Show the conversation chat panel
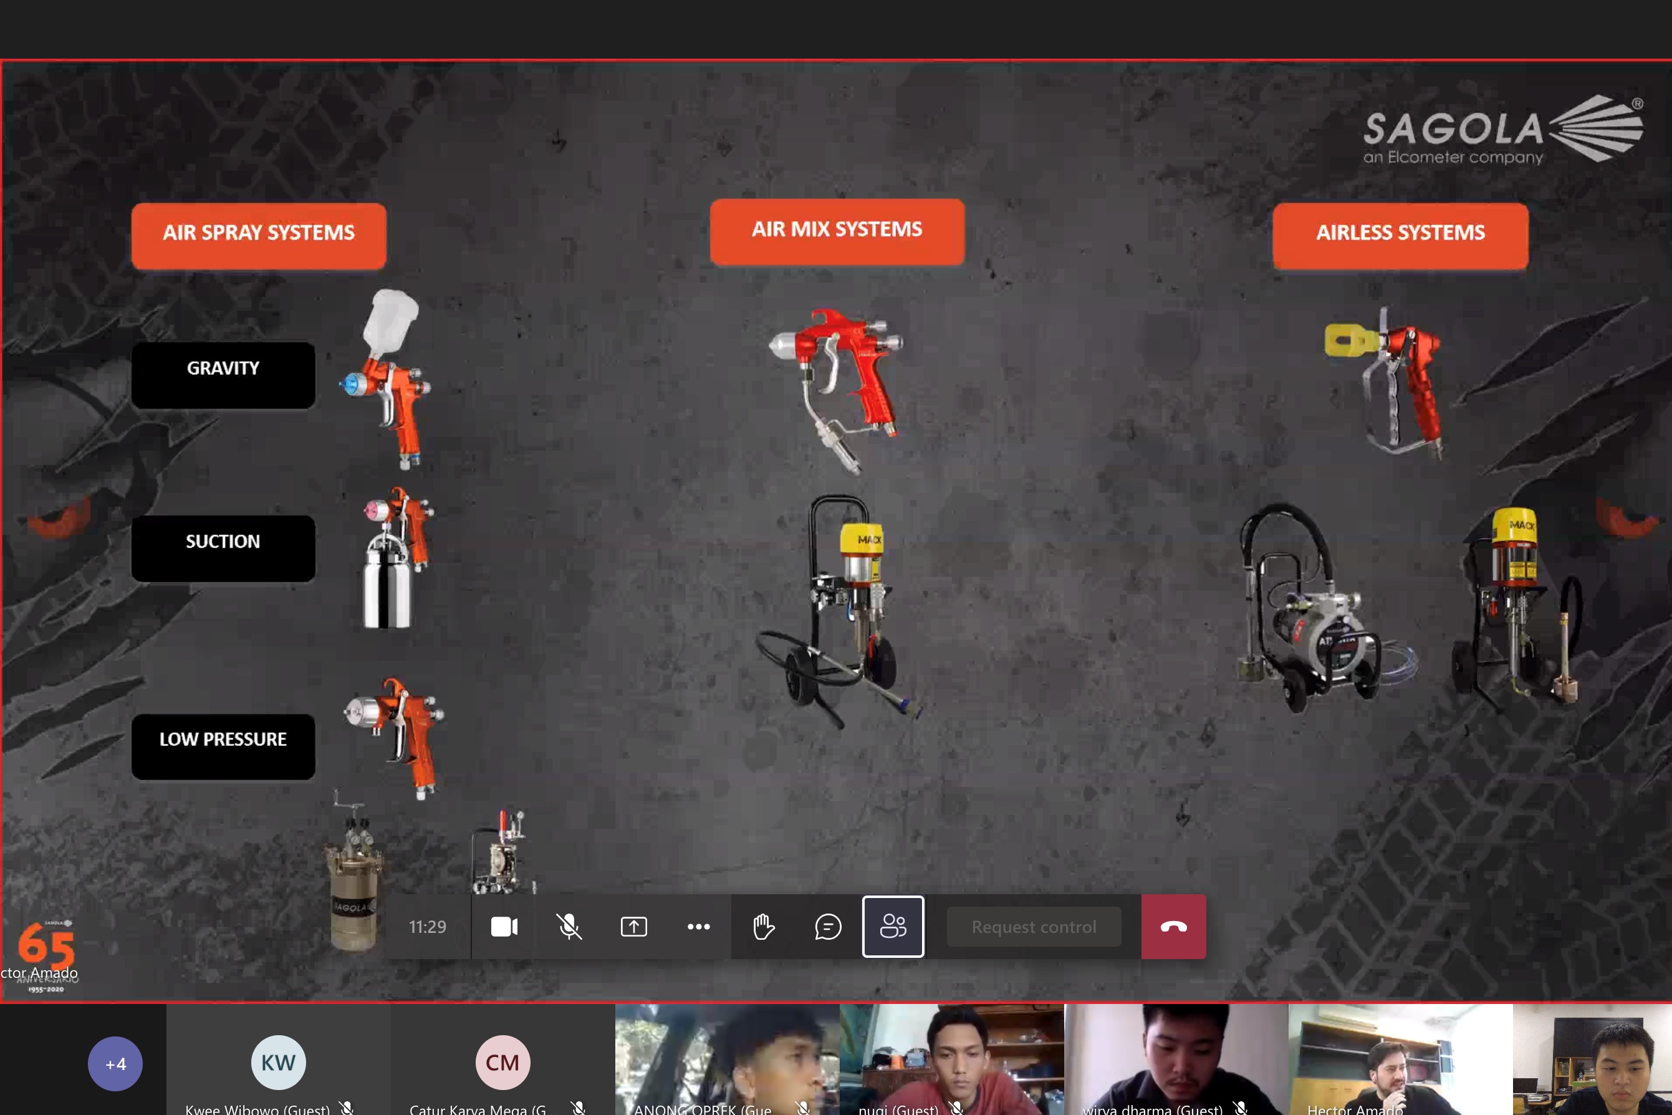This screenshot has width=1672, height=1115. coord(827,927)
